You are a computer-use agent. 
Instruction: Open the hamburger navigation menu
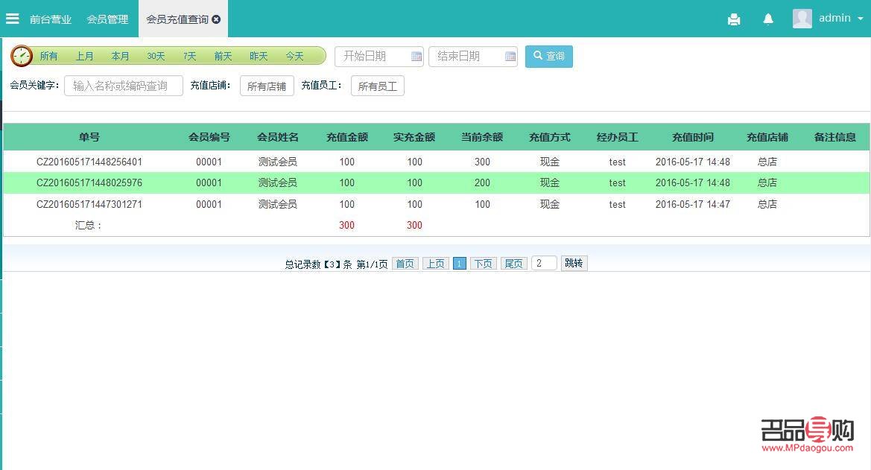(12, 19)
